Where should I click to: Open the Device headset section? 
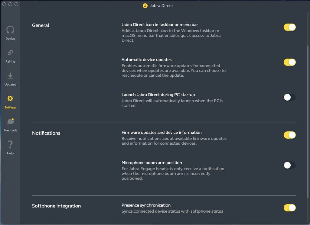[x=10, y=32]
